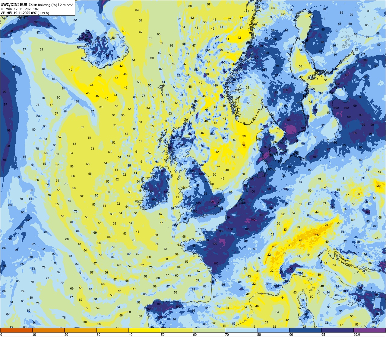Click the legend tick label '50'
The width and height of the screenshot is (386, 337).
(x=163, y=335)
